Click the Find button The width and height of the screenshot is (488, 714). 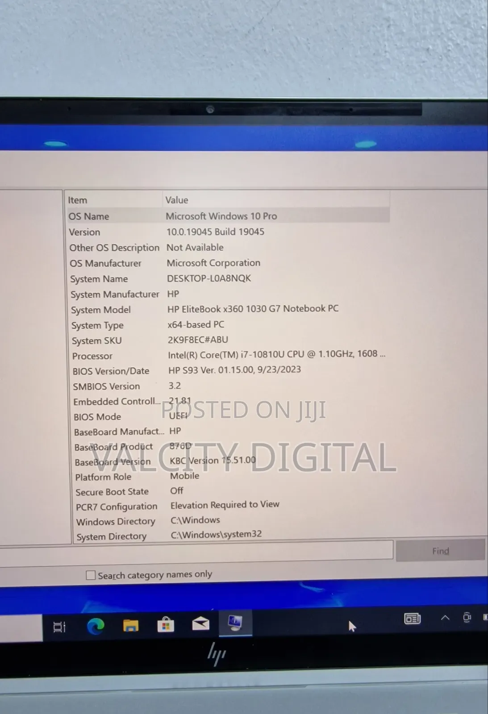click(x=440, y=551)
